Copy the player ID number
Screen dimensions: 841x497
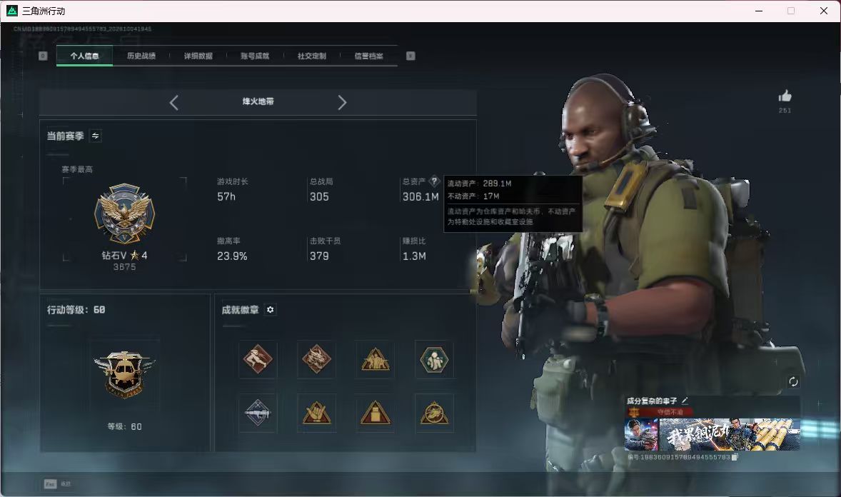pos(735,457)
